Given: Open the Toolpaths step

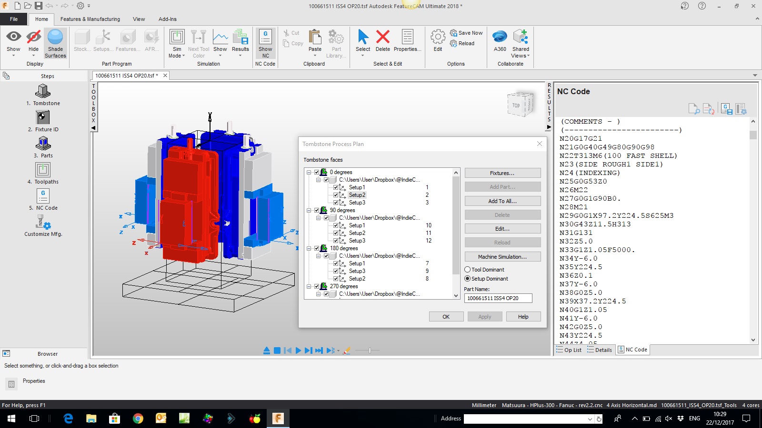Looking at the screenshot, I should 43,174.
